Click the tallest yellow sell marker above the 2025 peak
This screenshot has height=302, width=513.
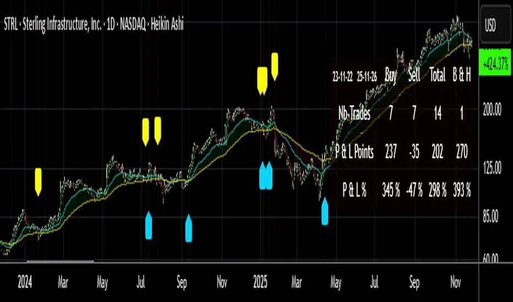[275, 67]
